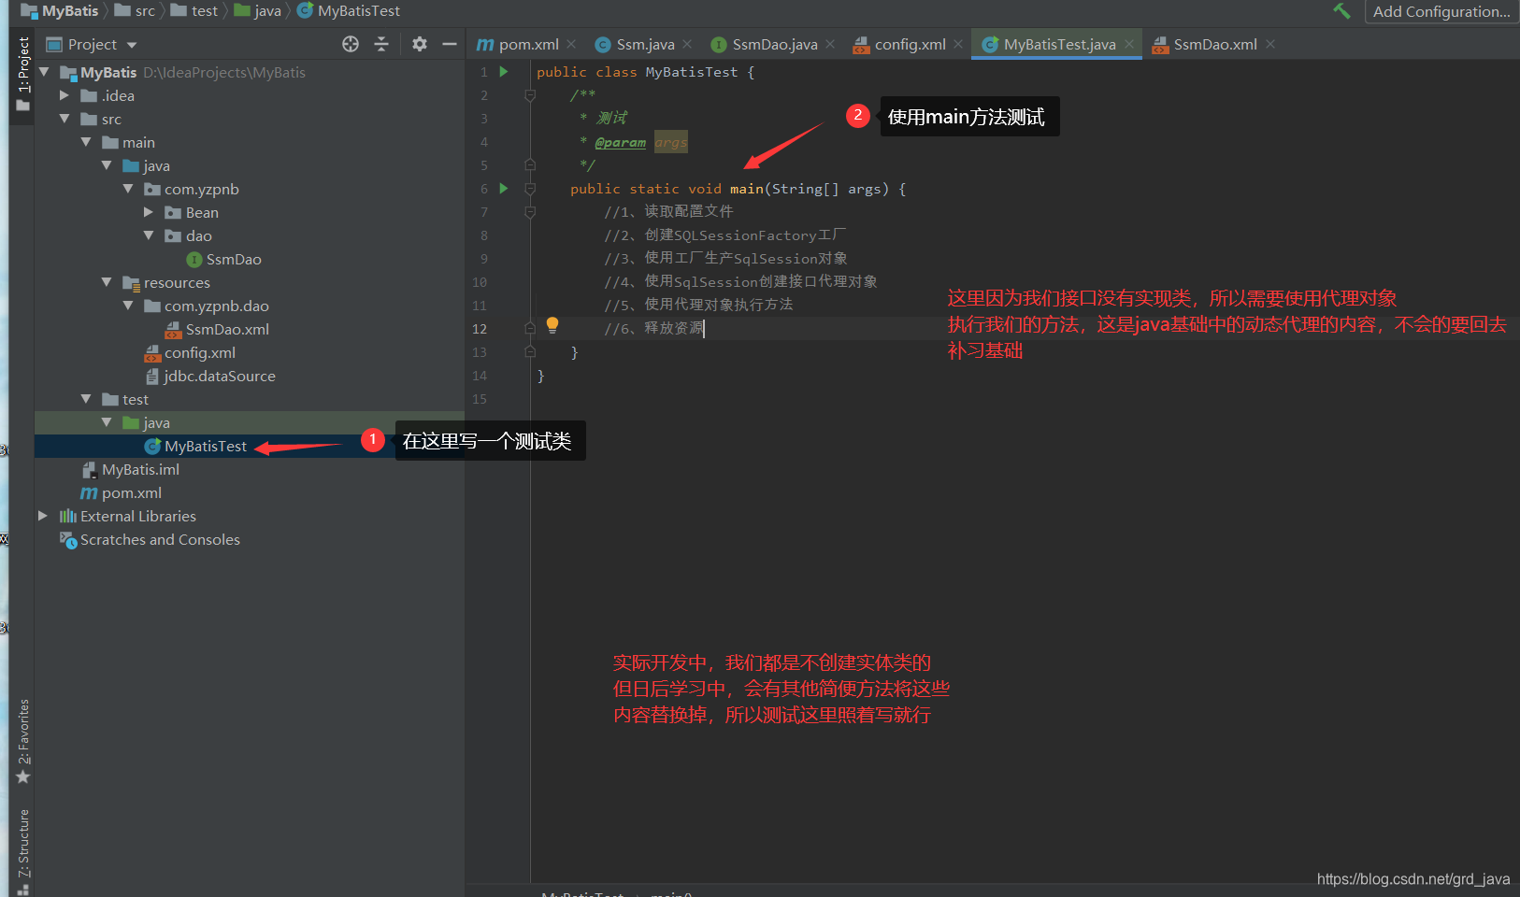
Task: Close the SsmDao.xml tab
Action: pyautogui.click(x=1270, y=44)
